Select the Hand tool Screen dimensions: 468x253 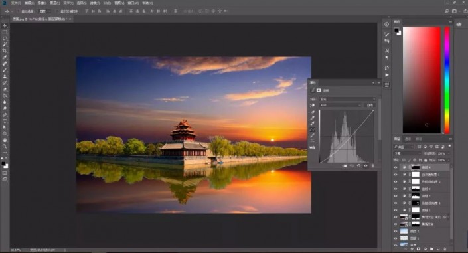(x=5, y=140)
